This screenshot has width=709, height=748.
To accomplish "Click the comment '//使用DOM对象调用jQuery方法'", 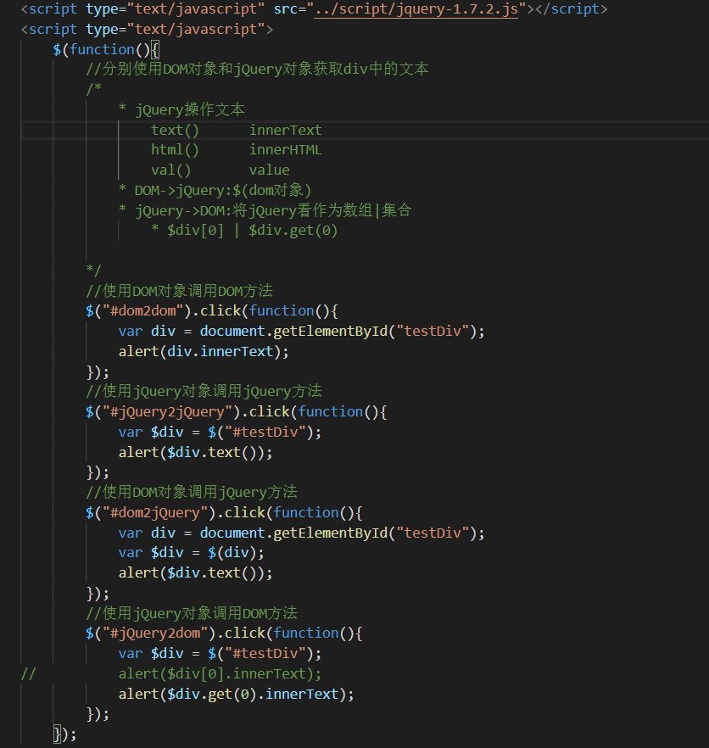I will pyautogui.click(x=192, y=492).
